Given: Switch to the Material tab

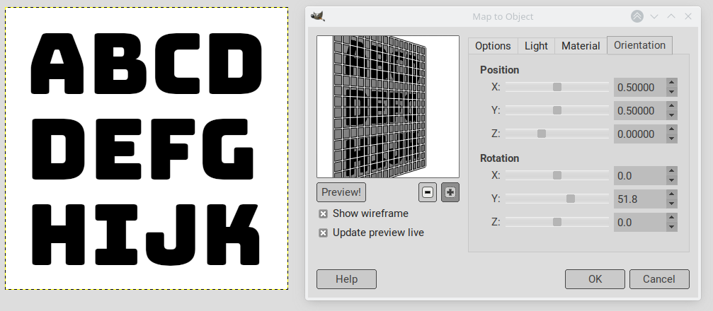Looking at the screenshot, I should coord(581,46).
